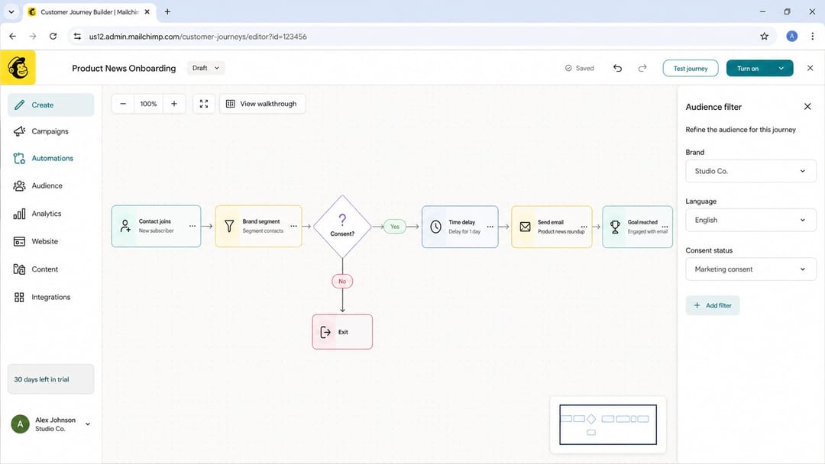Select the Consent? decision diamond

click(342, 227)
